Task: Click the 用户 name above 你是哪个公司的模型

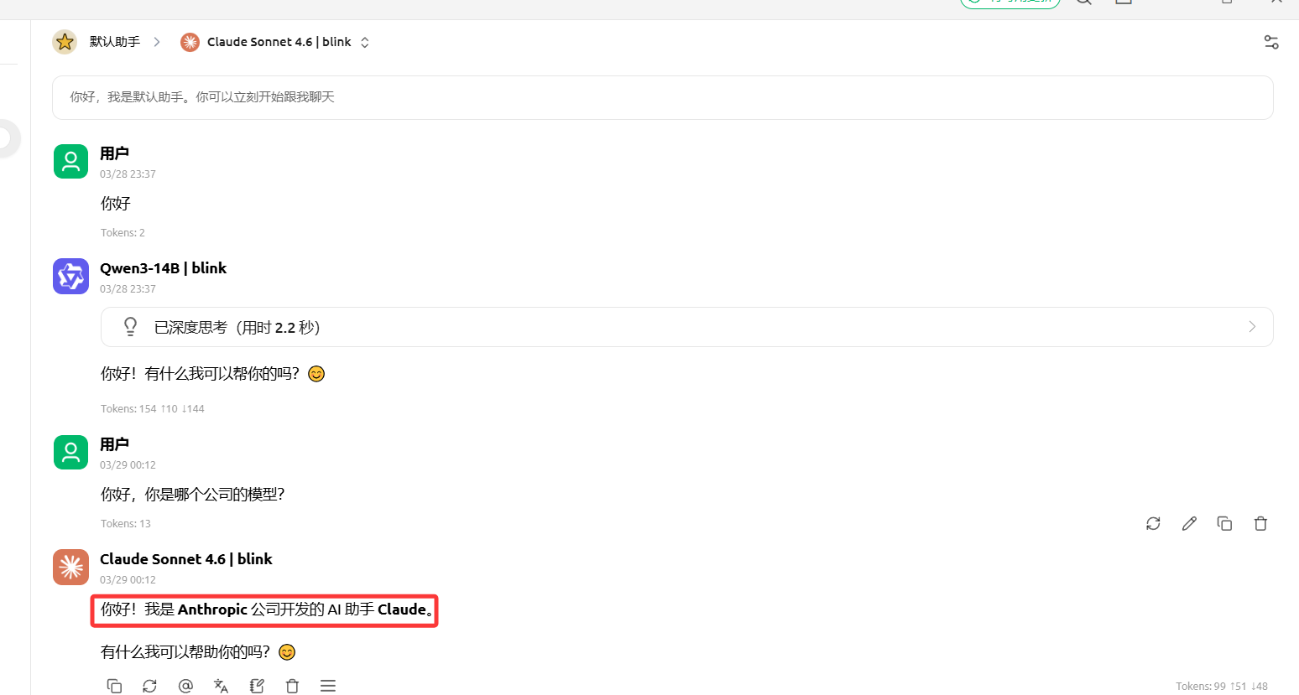Action: [114, 444]
